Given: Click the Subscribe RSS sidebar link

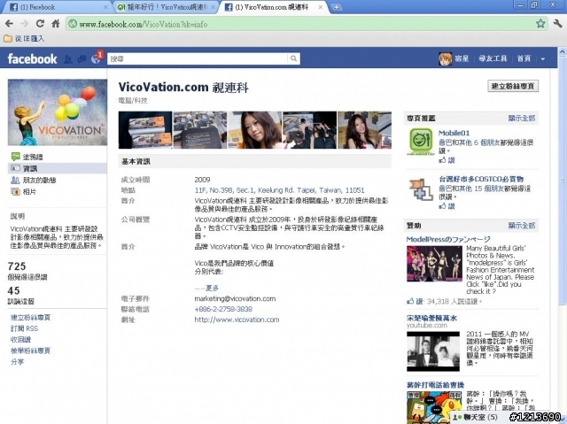Looking at the screenshot, I should (24, 328).
